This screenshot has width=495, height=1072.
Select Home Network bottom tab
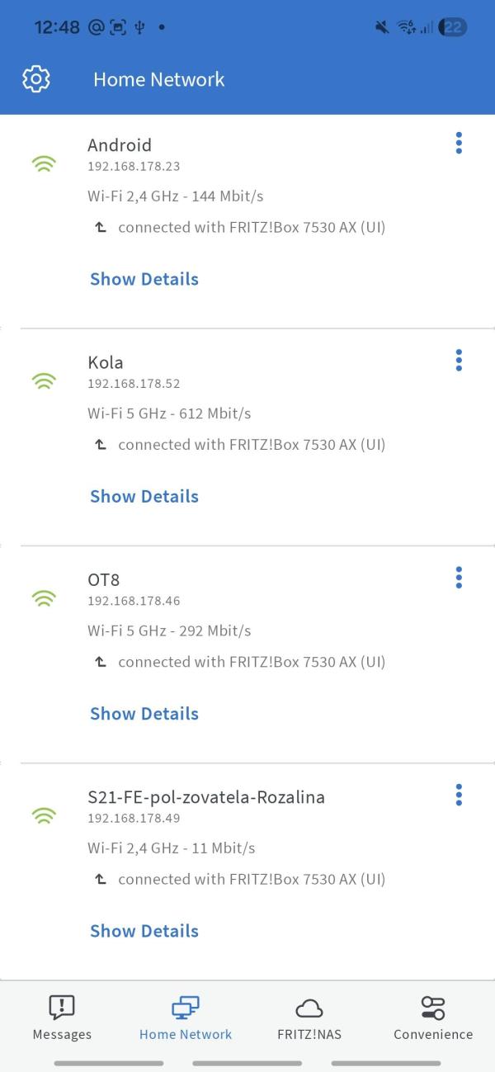186,1018
